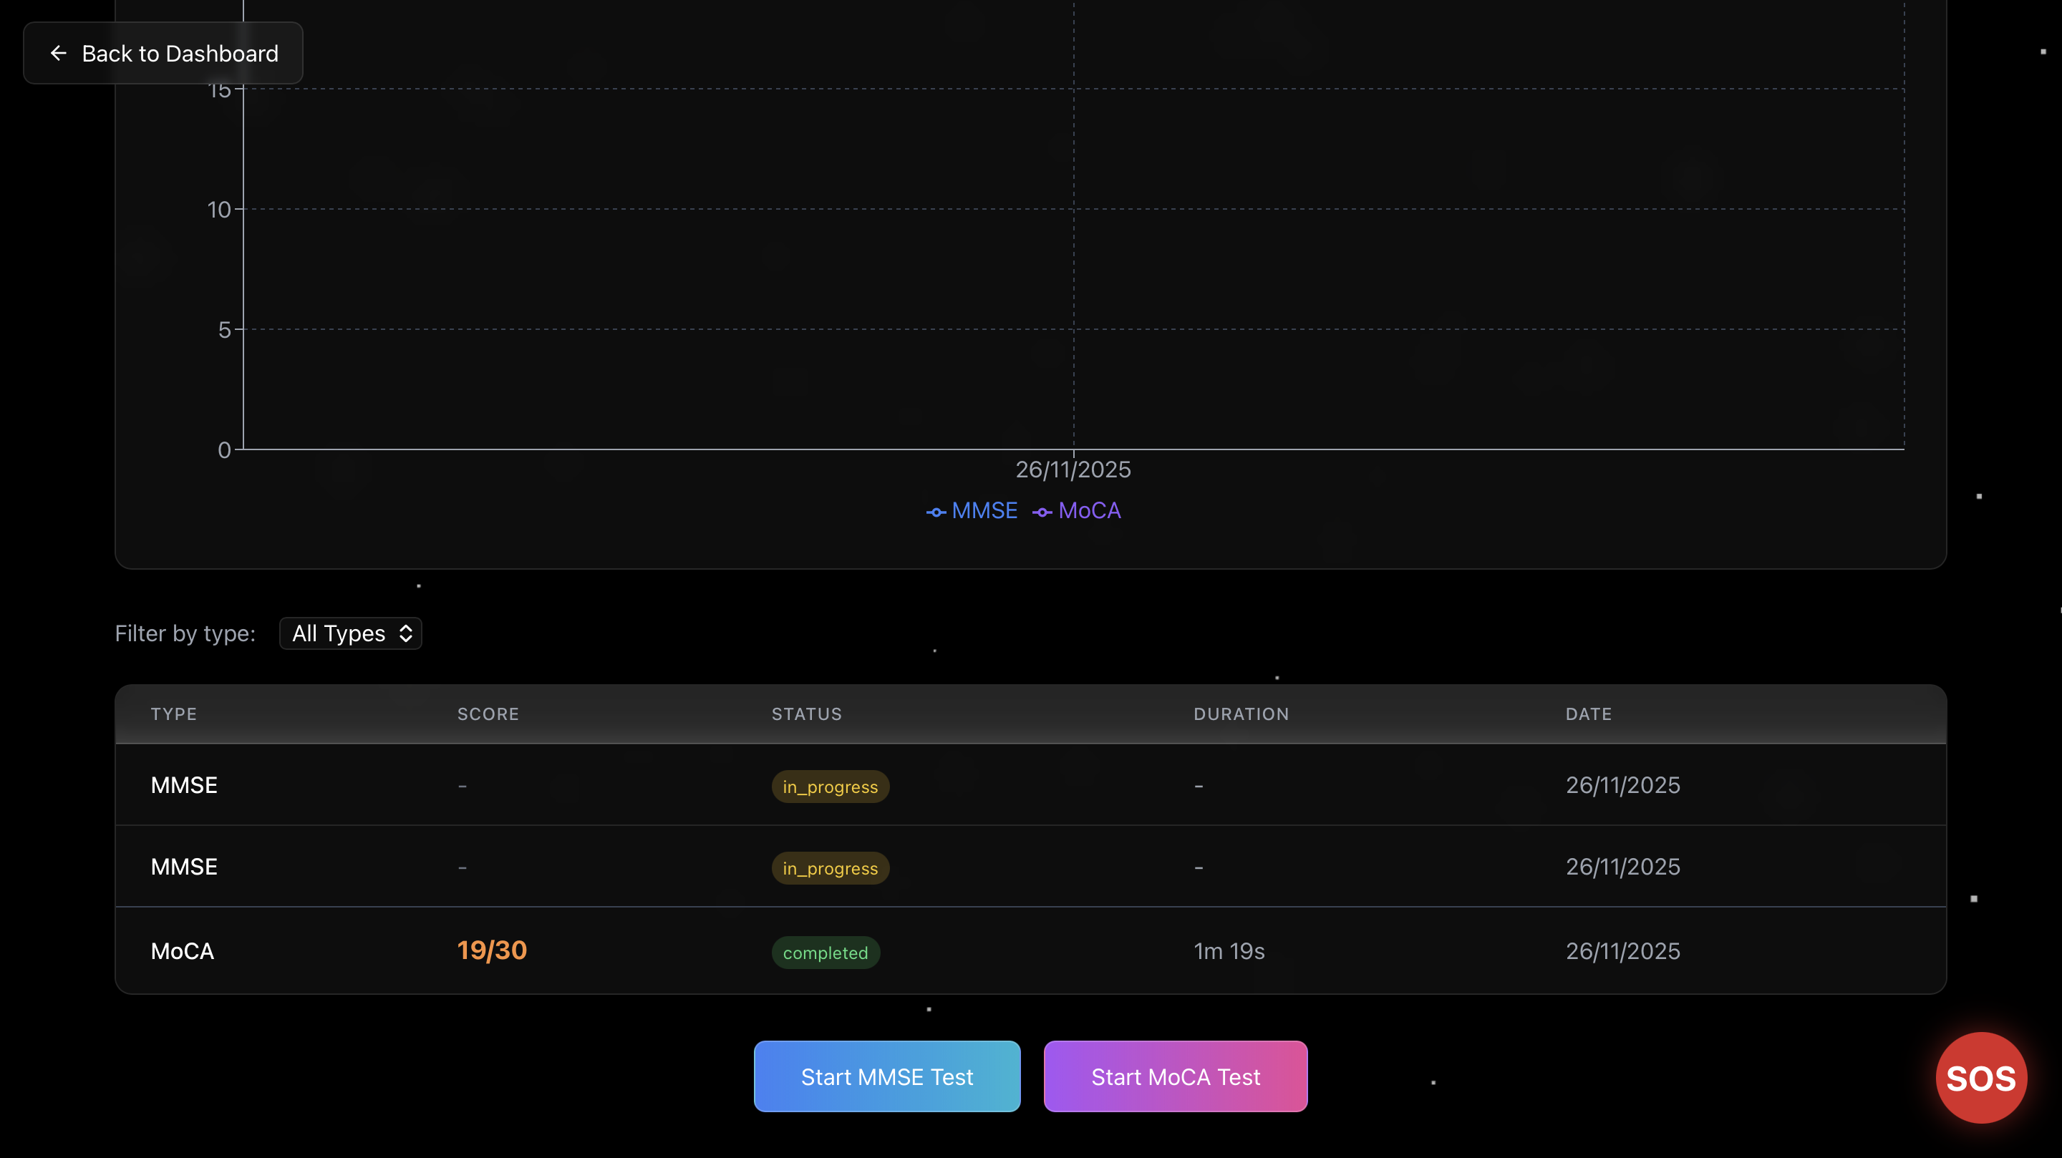Go back to Dashboard
Viewport: 2062px width, 1158px height.
tap(163, 53)
